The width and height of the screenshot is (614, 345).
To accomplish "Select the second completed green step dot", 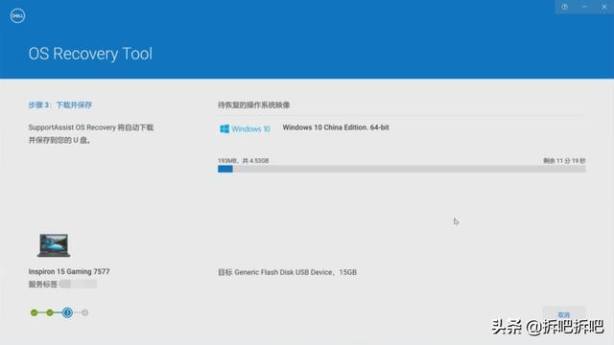I will (x=50, y=312).
